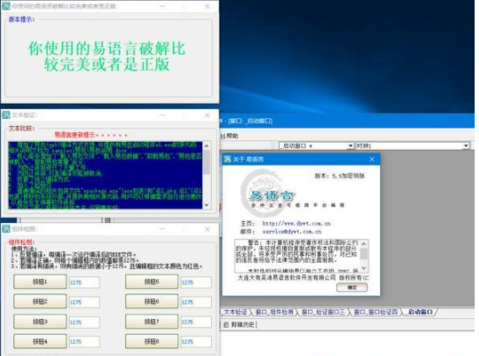The height and width of the screenshot is (356, 479).
Task: Click the title bar icon of the top version-hint window
Action: pyautogui.click(x=6, y=6)
